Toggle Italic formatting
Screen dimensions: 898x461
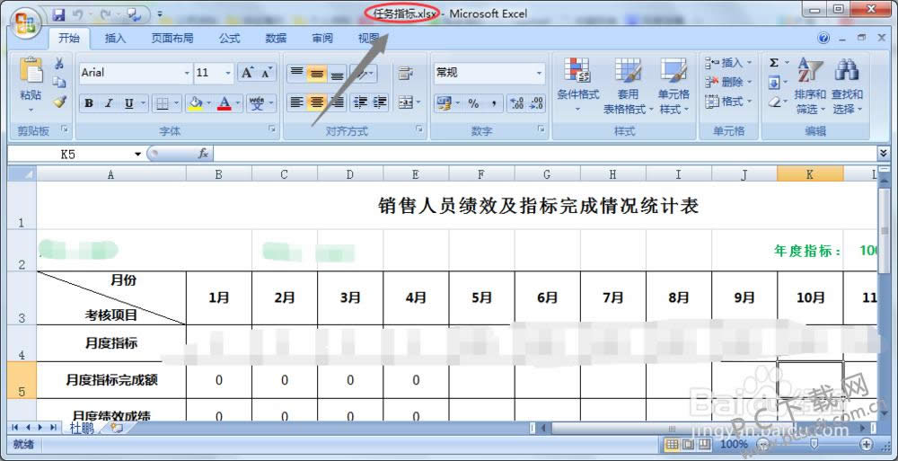click(109, 103)
